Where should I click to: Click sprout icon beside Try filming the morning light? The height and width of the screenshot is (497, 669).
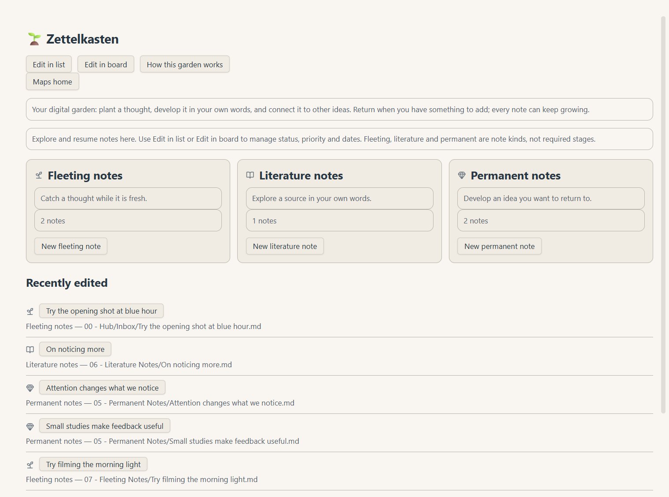click(30, 464)
